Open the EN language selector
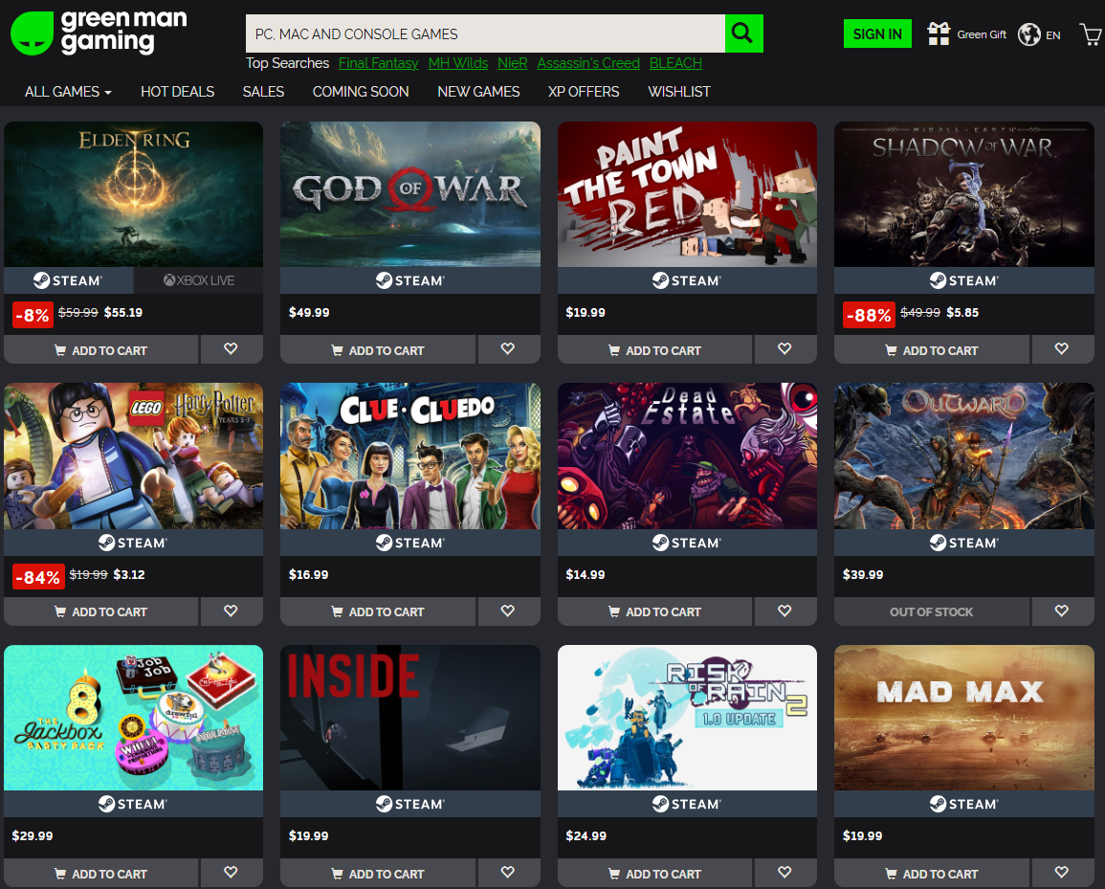The width and height of the screenshot is (1105, 889). [x=1052, y=35]
